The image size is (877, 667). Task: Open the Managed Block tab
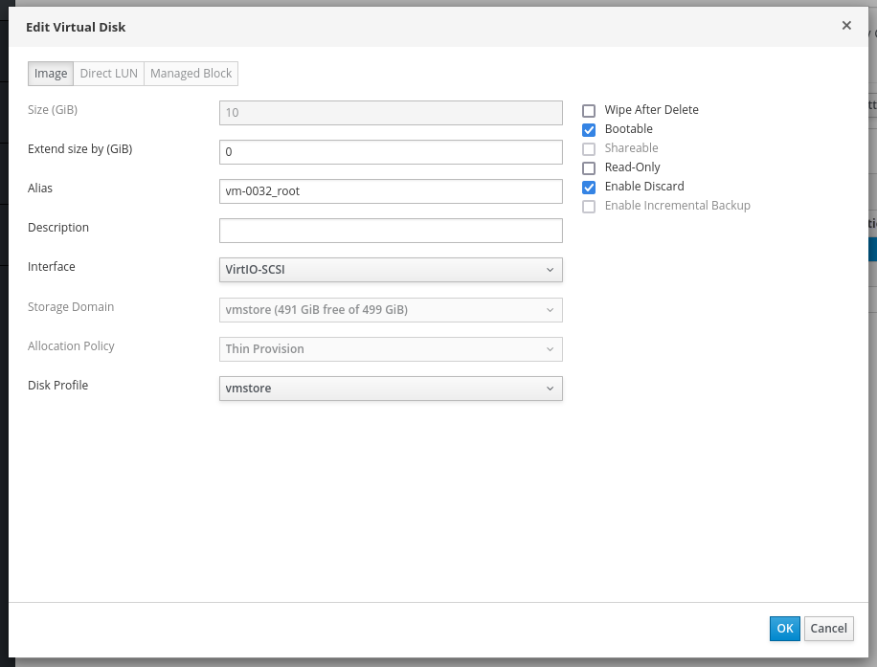[x=191, y=74]
